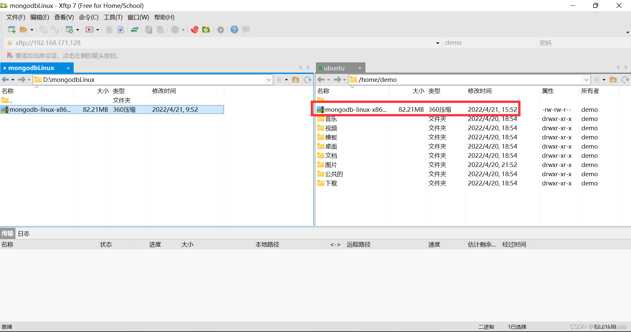Open the 工具(T) menu
The image size is (631, 332).
tap(113, 17)
